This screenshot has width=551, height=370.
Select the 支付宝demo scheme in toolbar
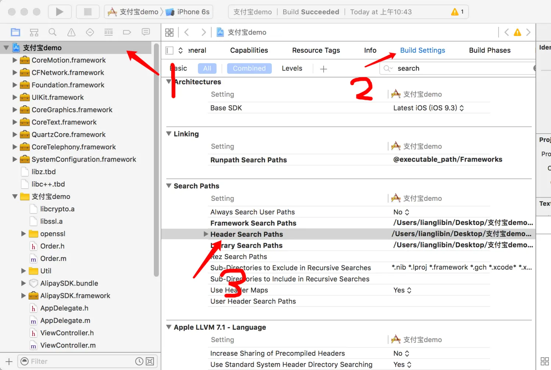(x=133, y=12)
